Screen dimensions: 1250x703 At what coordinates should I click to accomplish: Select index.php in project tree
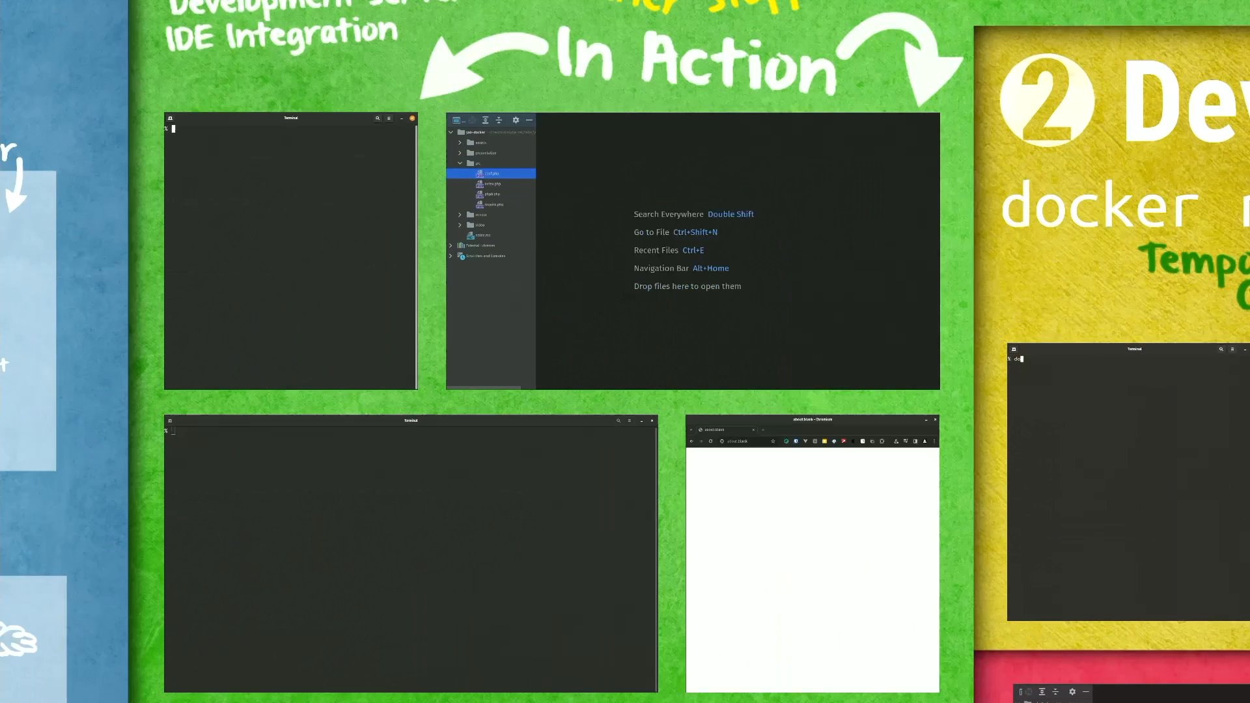(x=492, y=184)
